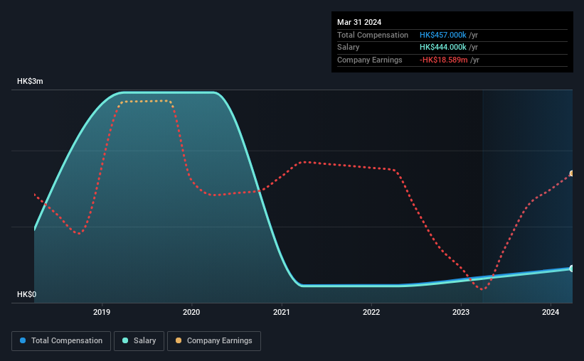Screen dimensions: 584x361
Task: Click the 2021 x-axis label
Action: coord(281,312)
